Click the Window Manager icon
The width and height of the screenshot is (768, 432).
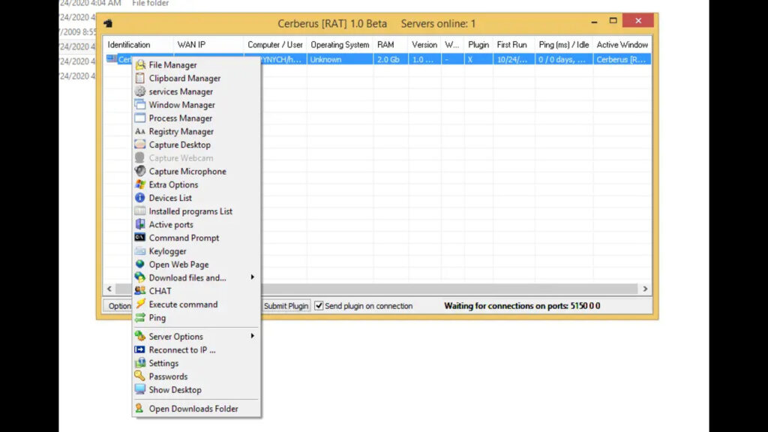pyautogui.click(x=140, y=104)
